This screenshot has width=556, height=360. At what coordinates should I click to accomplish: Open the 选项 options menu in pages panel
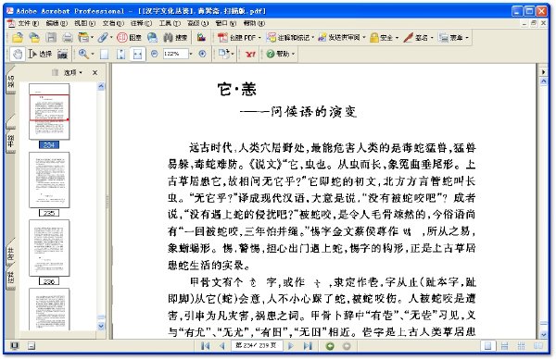72,72
